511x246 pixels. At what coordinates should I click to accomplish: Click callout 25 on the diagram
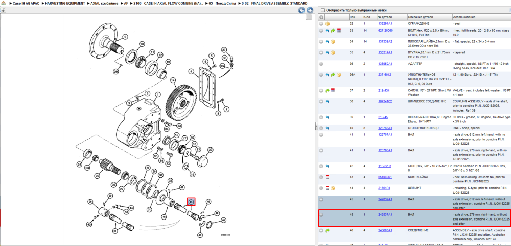point(97,176)
